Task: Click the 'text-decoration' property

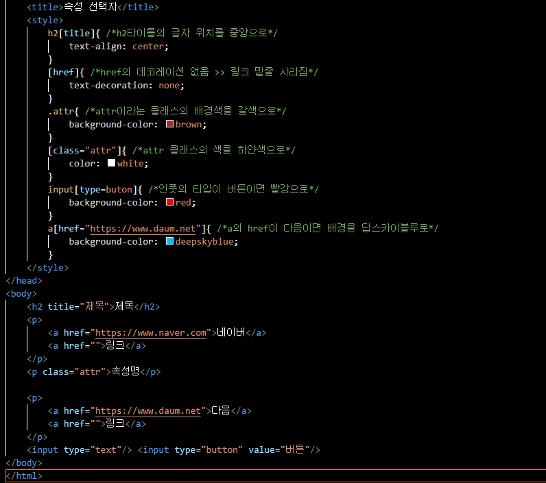Action: pyautogui.click(x=108, y=85)
